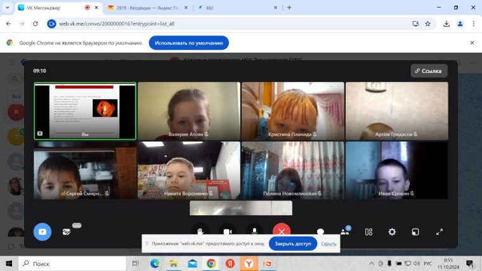The width and height of the screenshot is (482, 271).
Task: Open PowerPoint from the taskbar
Action: 268,263
